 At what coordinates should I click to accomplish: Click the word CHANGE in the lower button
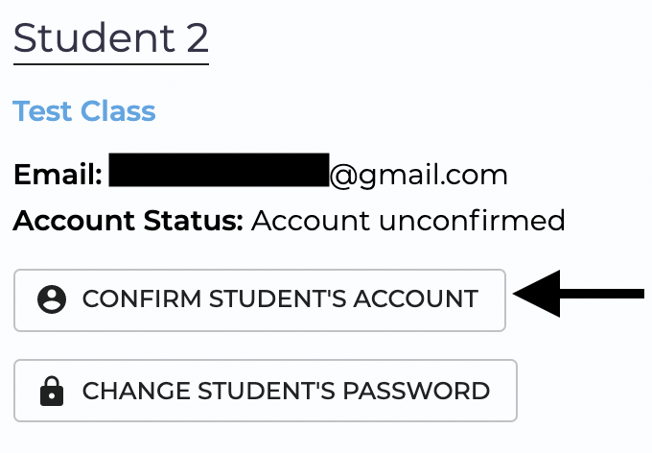(136, 391)
